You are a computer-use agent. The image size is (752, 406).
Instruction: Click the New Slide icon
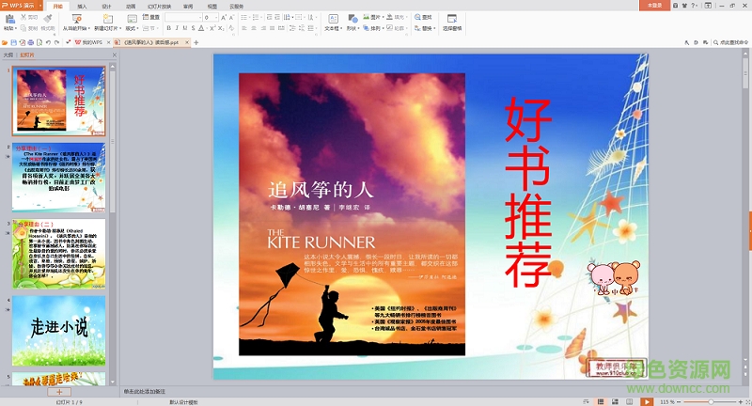[108, 19]
